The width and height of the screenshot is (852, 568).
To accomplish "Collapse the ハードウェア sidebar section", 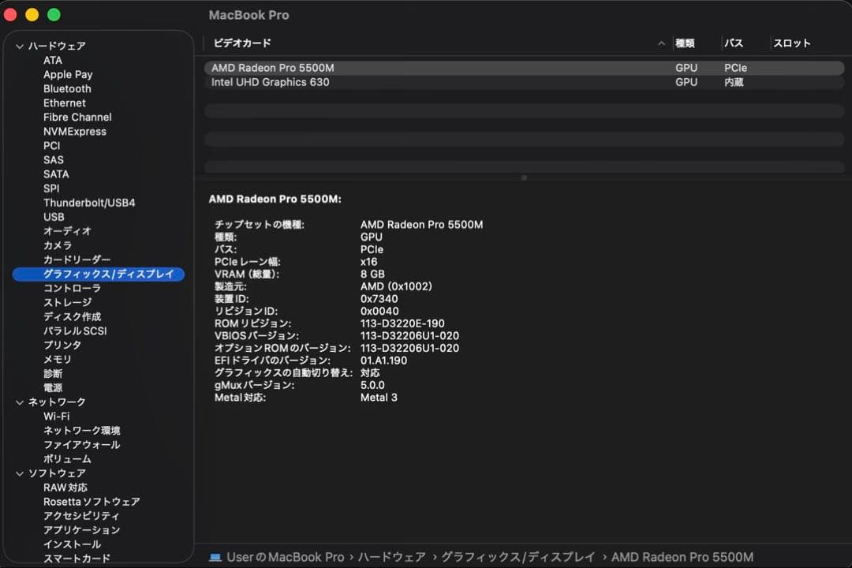I will 18,46.
